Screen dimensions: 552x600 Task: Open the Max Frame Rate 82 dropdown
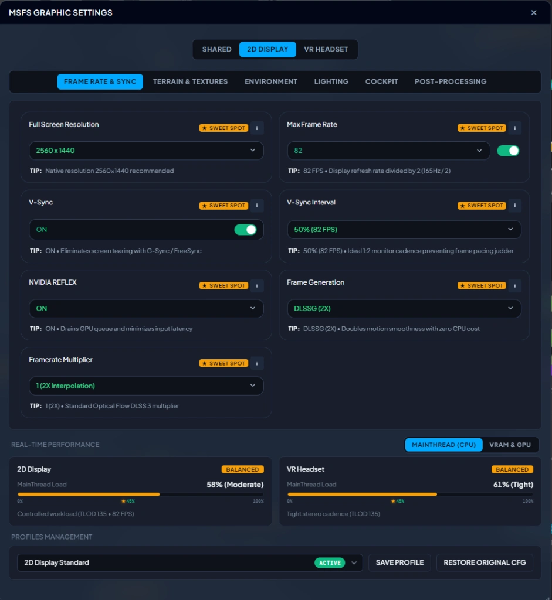pos(388,151)
